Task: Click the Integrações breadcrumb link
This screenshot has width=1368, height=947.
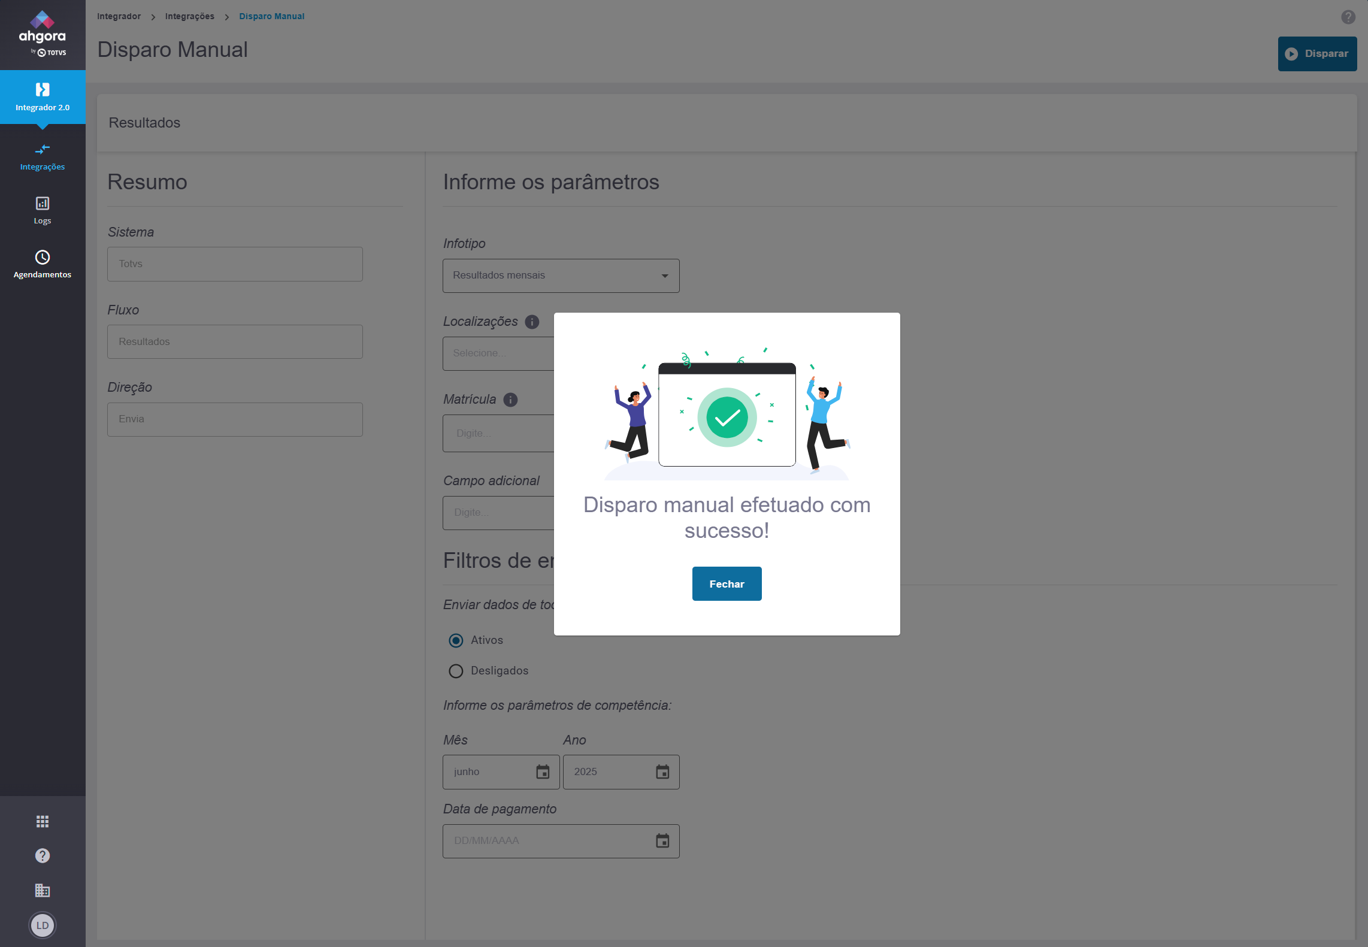Action: point(189,16)
